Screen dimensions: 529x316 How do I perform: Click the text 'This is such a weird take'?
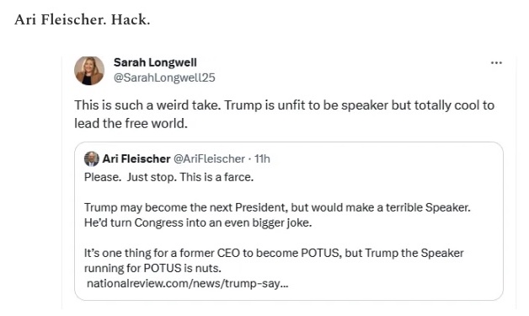click(147, 105)
